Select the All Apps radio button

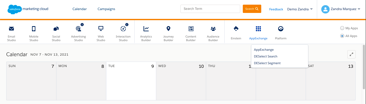pos(342,36)
